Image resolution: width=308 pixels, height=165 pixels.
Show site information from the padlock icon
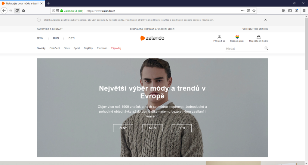coord(61,11)
